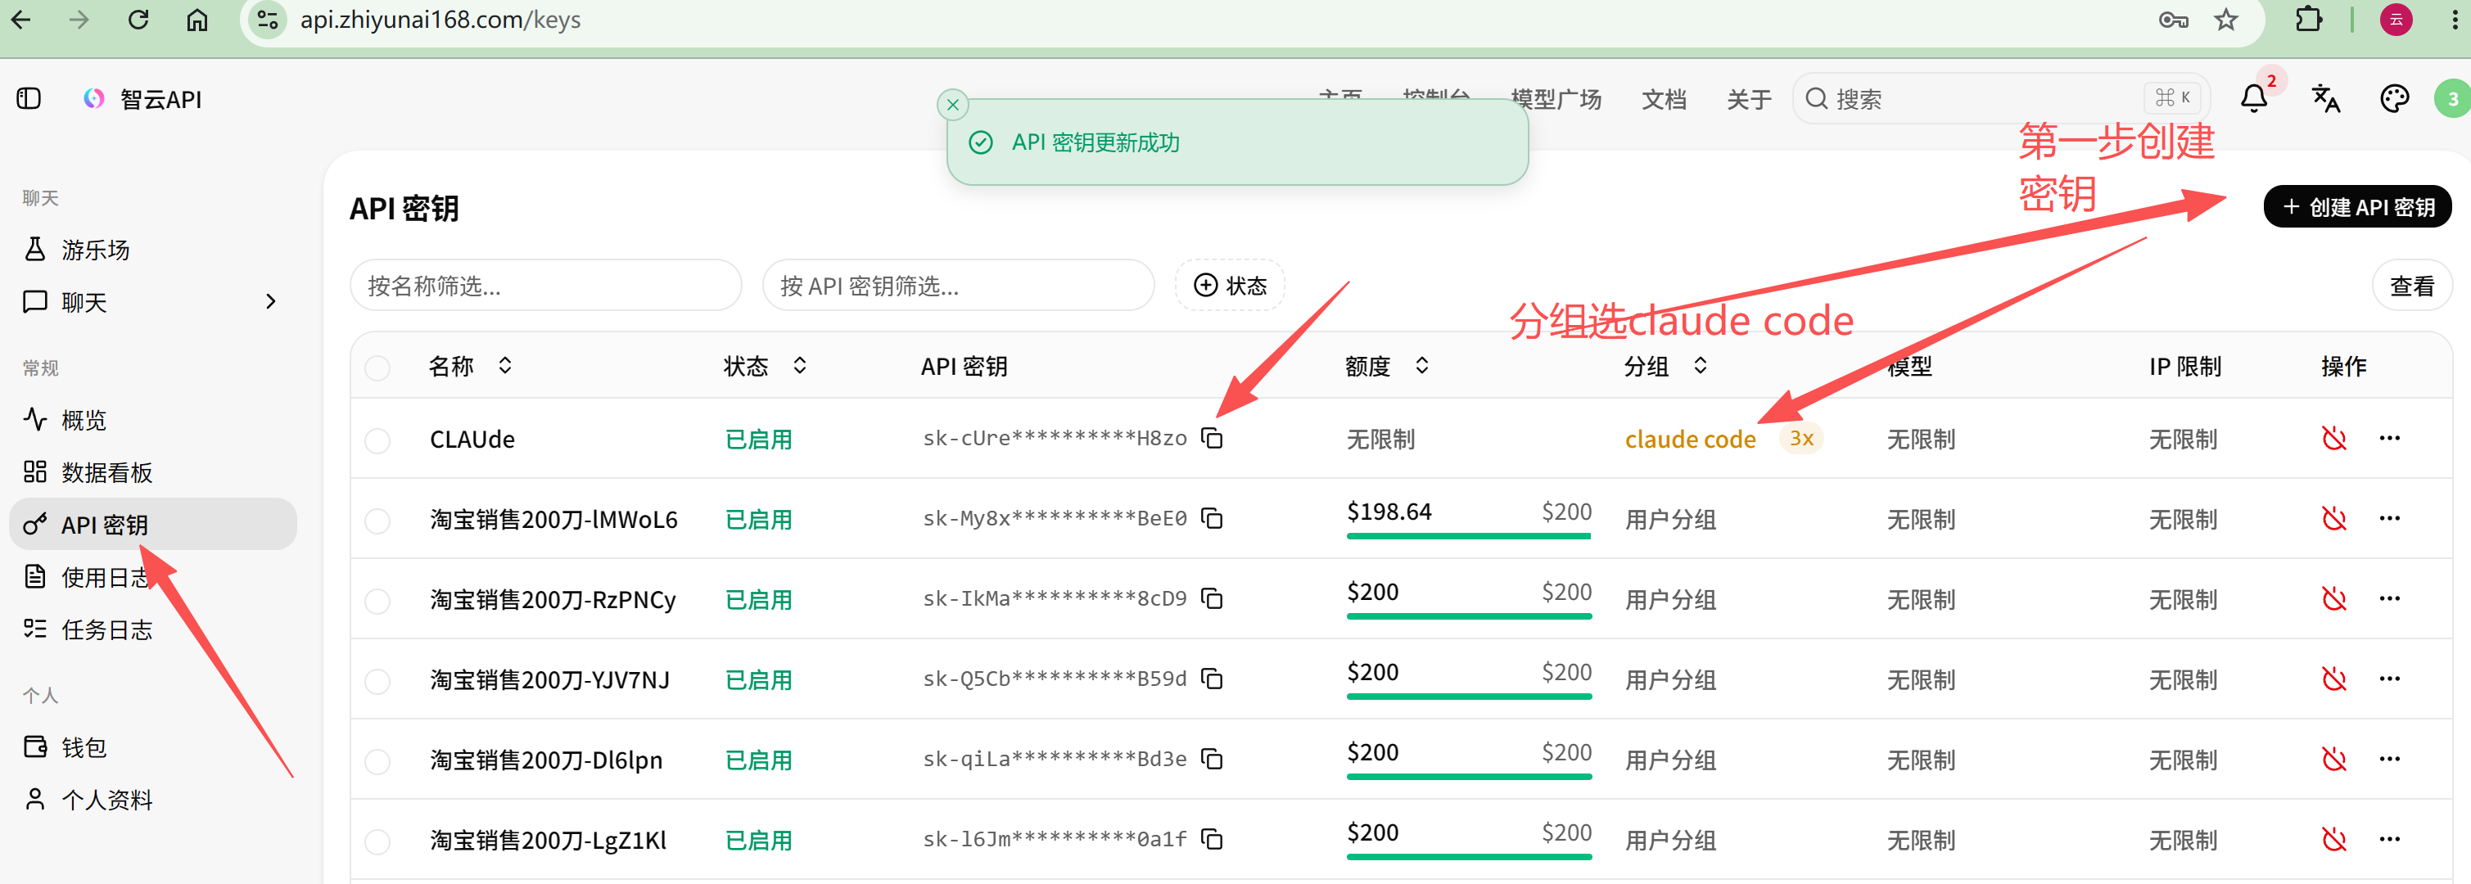Open 文档 in top navigation
The width and height of the screenshot is (2471, 884).
pos(1664,100)
